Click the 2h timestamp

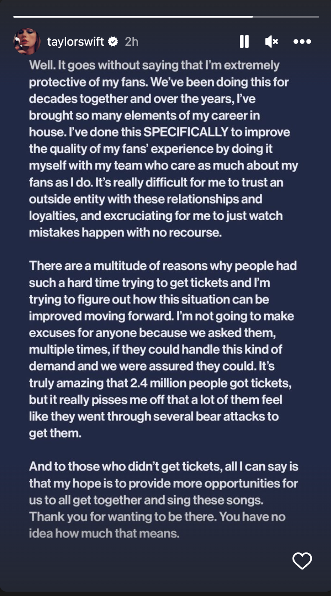click(131, 42)
